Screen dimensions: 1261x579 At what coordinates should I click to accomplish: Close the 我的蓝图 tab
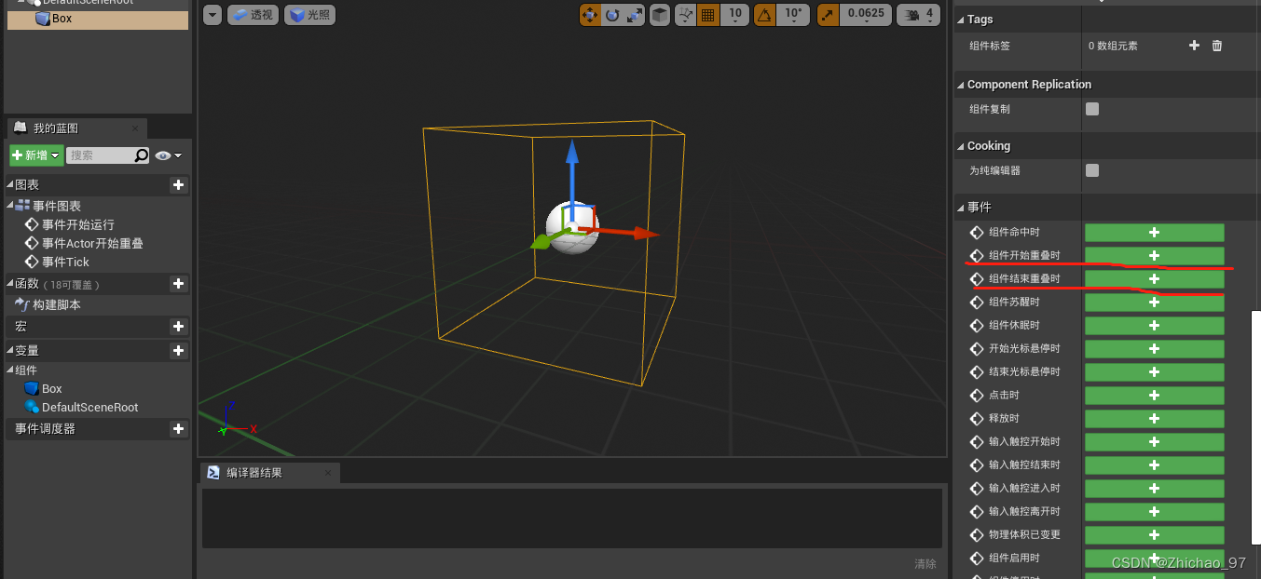click(134, 128)
